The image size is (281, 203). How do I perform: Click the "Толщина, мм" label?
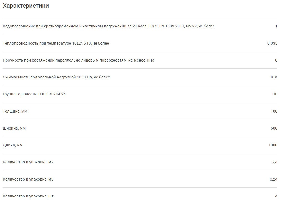coord(15,111)
